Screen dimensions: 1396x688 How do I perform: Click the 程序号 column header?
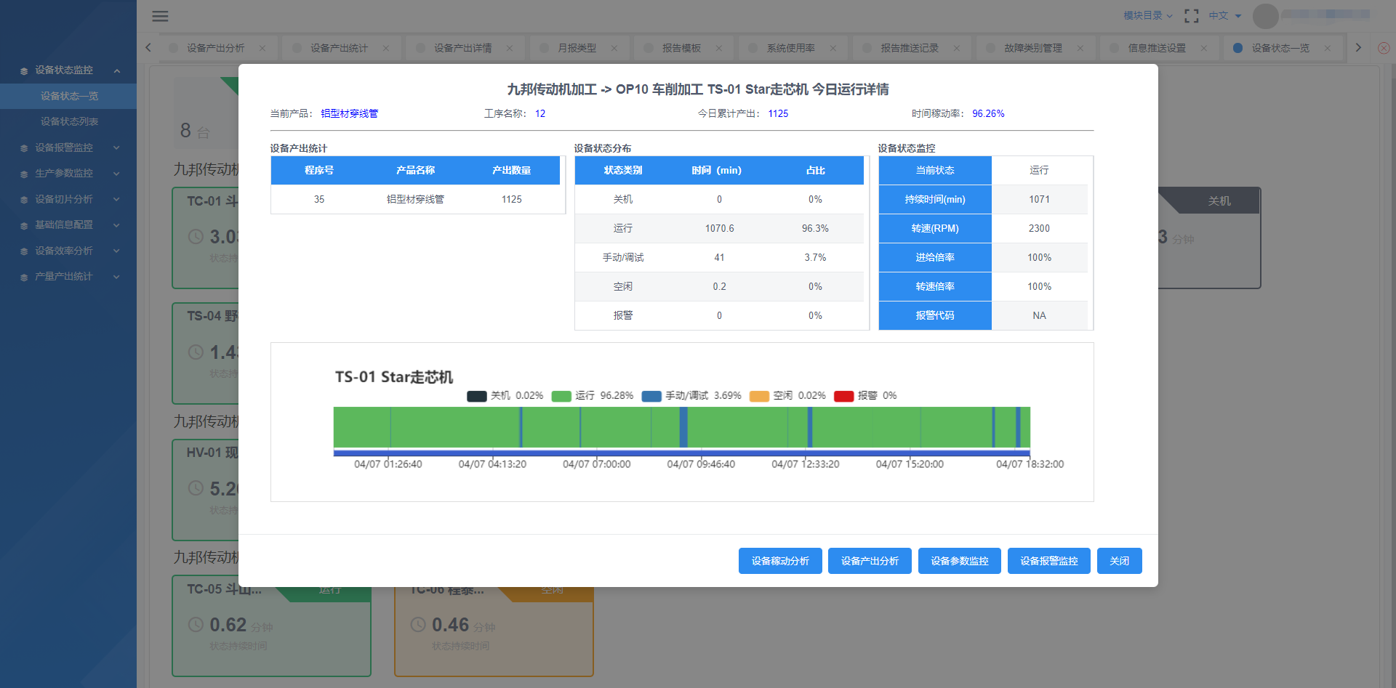pyautogui.click(x=319, y=170)
